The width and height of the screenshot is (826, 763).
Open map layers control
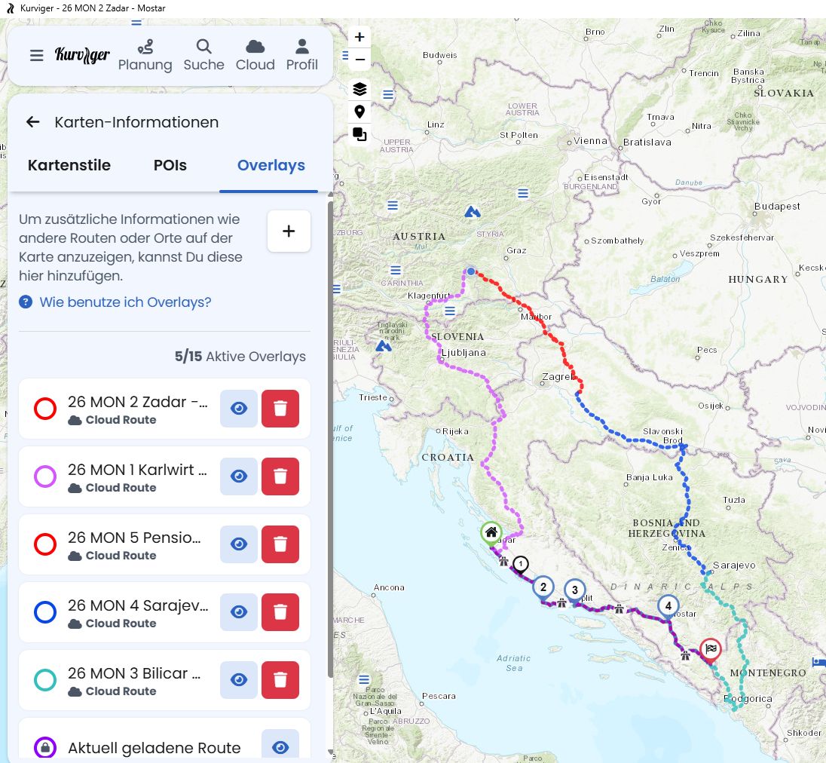tap(359, 89)
